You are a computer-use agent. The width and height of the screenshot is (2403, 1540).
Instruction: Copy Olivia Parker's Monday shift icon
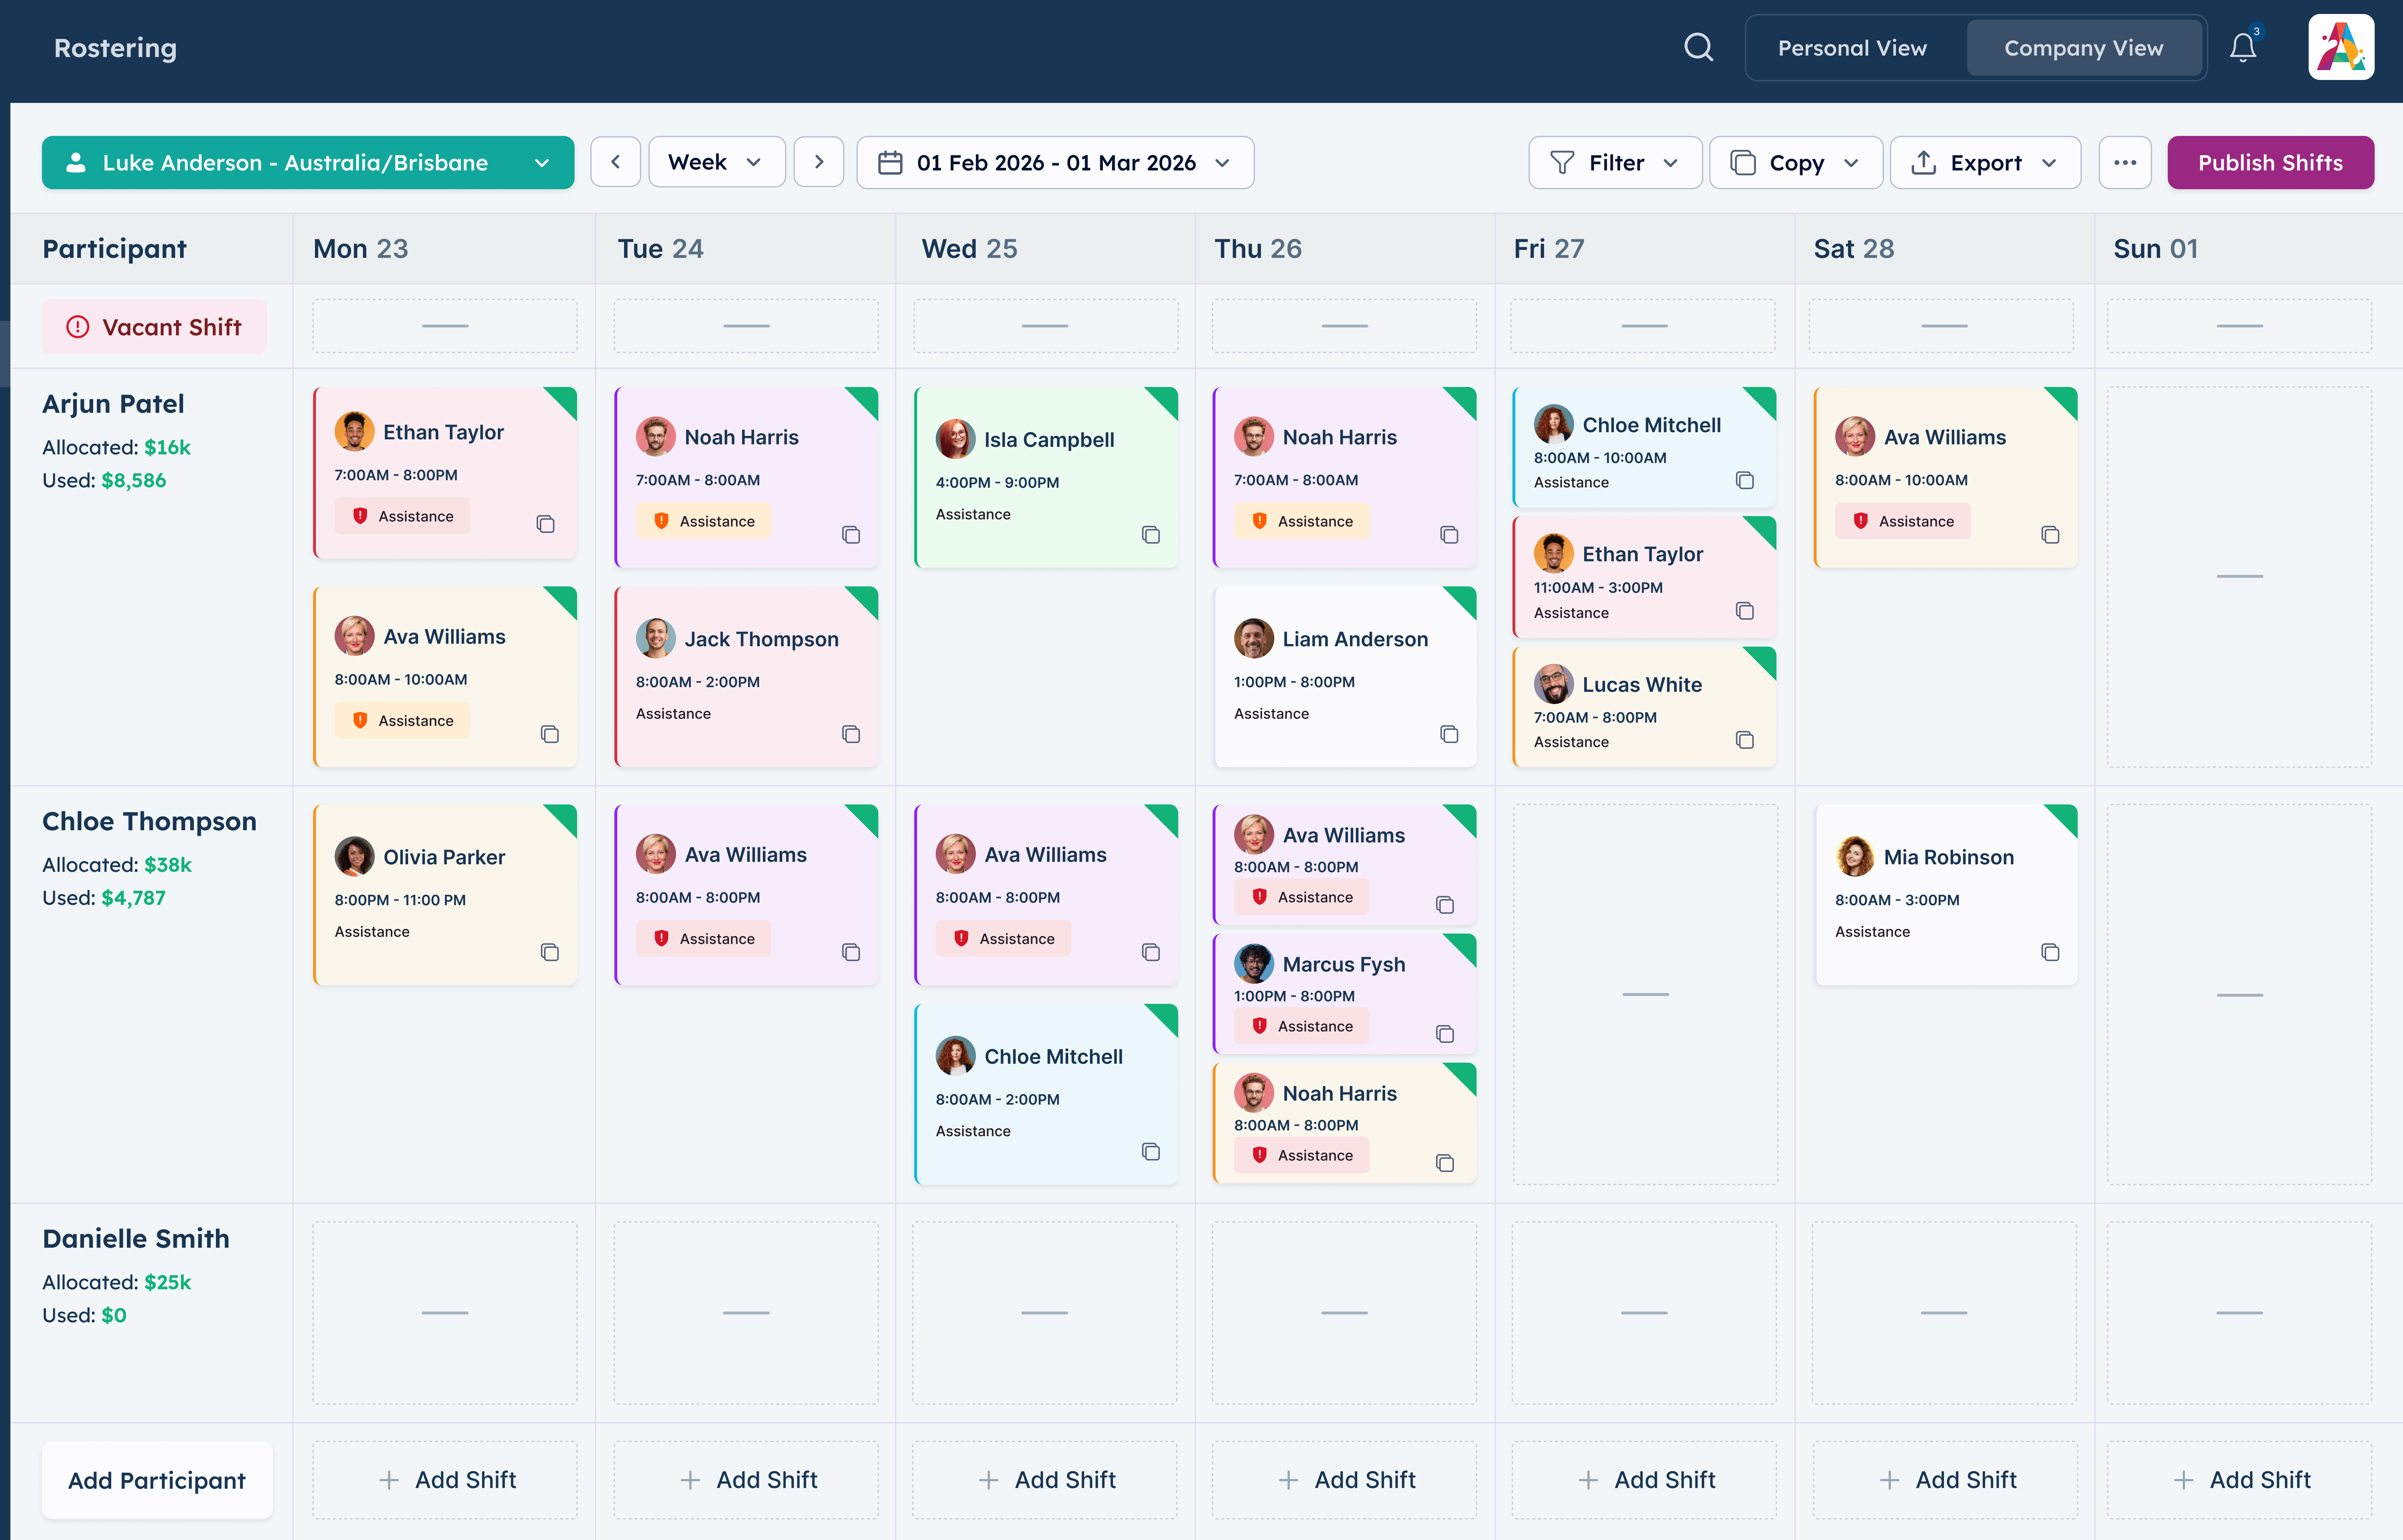[549, 952]
